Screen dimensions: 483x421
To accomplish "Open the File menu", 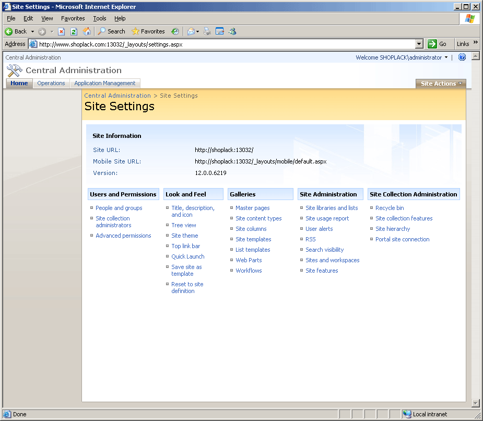I will pyautogui.click(x=11, y=18).
